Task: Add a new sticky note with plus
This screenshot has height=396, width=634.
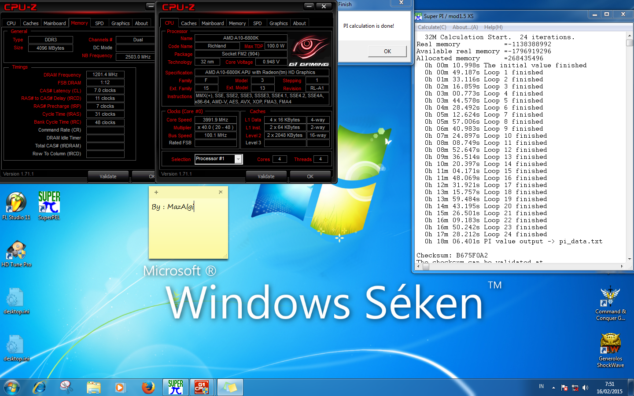Action: click(x=156, y=192)
